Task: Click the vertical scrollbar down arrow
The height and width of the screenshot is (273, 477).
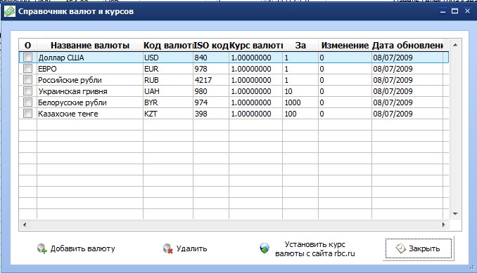Action: pyautogui.click(x=455, y=214)
